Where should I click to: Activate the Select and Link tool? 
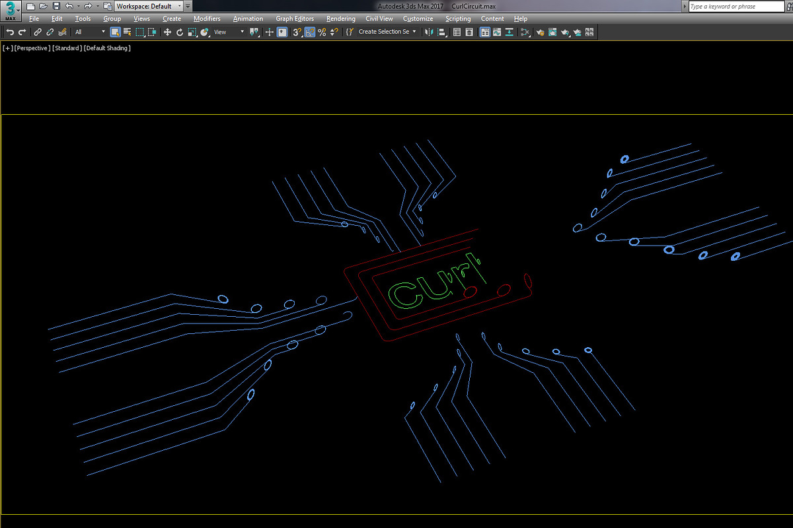coord(37,32)
